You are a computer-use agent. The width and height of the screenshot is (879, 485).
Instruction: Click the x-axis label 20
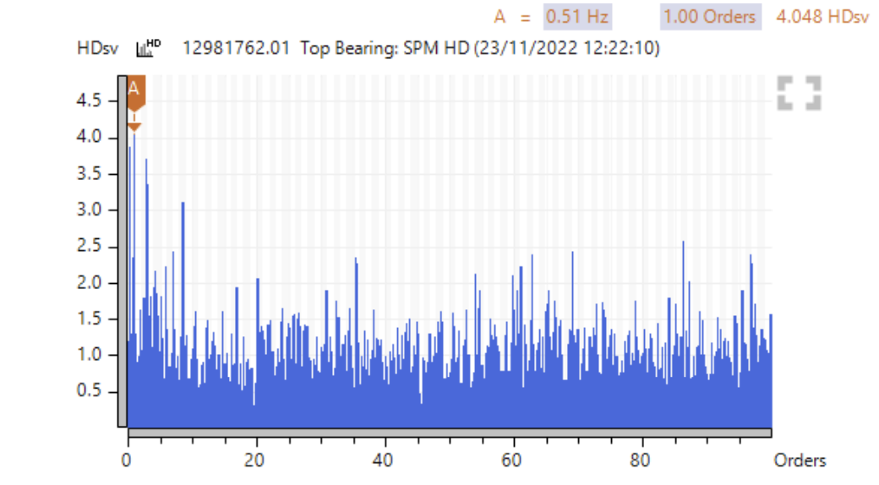(255, 460)
